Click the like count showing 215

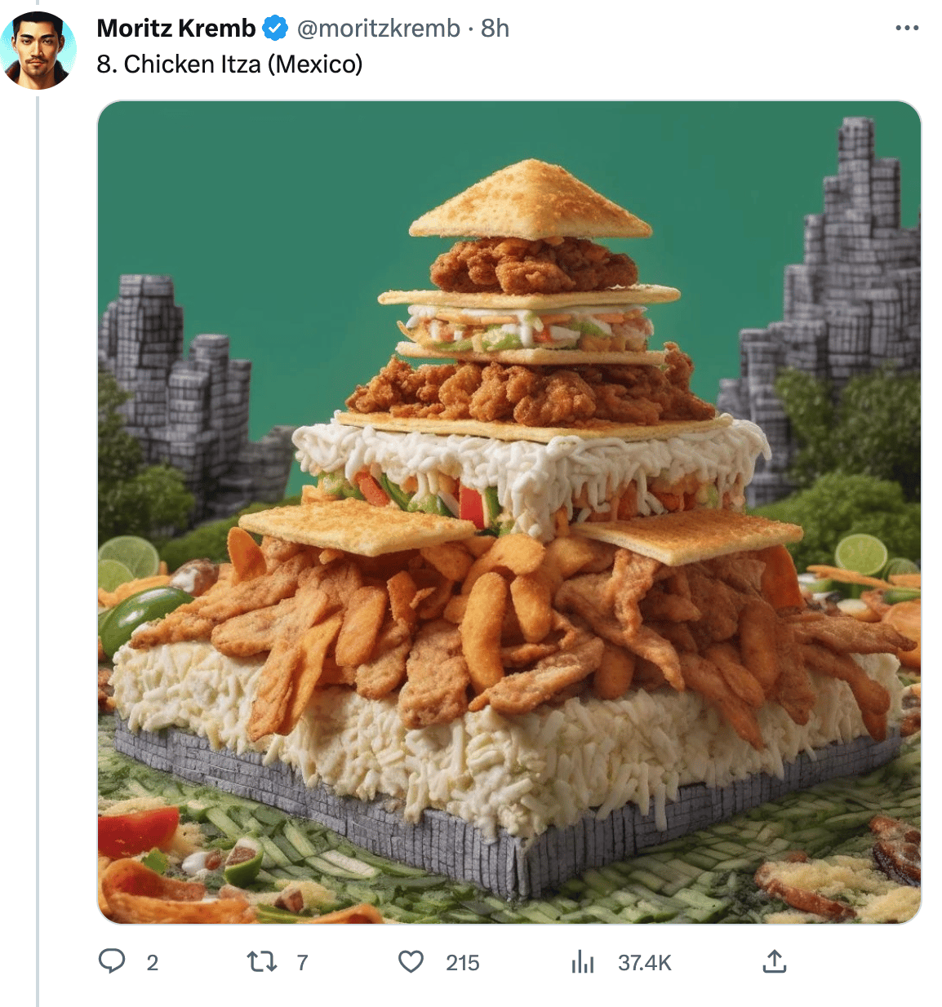click(x=463, y=963)
